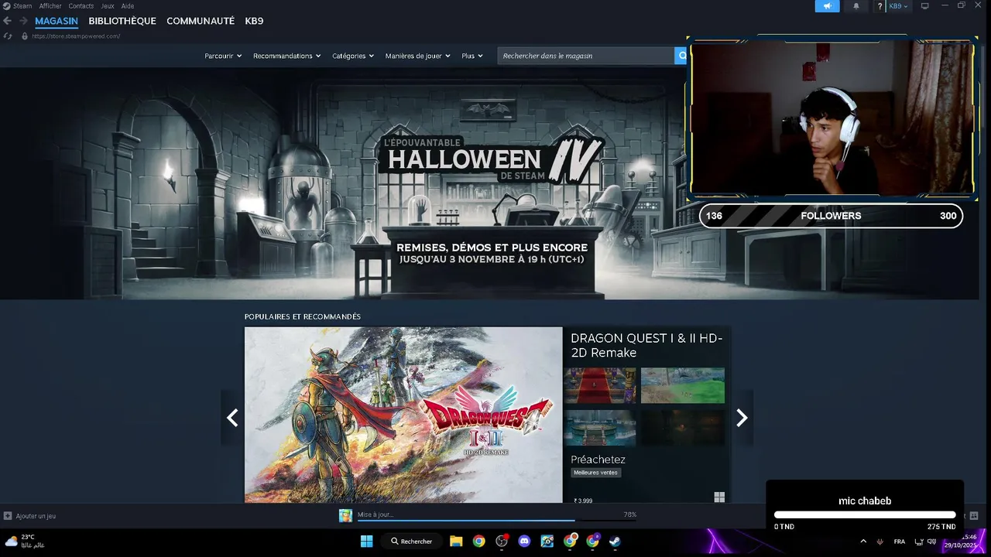Open Discord from the taskbar
Screen dimensions: 991x557
pos(524,542)
